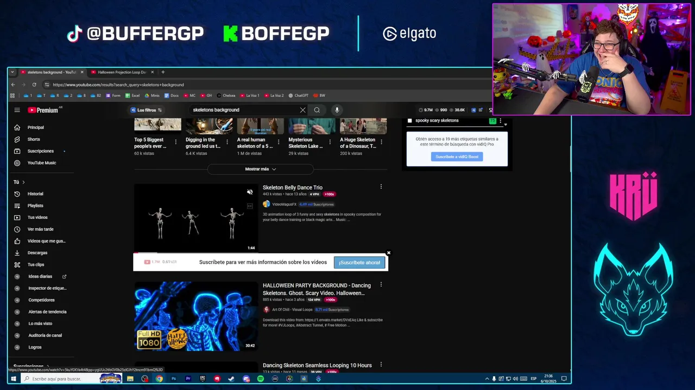Open Windows notification center
The image size is (695, 390).
pos(564,379)
